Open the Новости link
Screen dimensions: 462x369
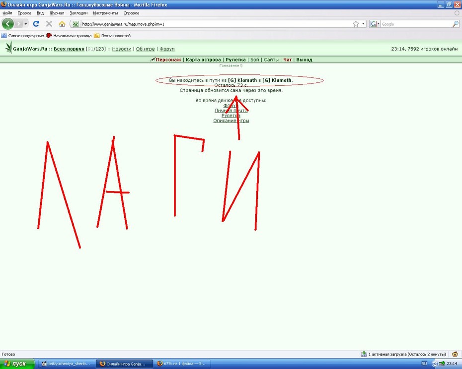coord(122,49)
